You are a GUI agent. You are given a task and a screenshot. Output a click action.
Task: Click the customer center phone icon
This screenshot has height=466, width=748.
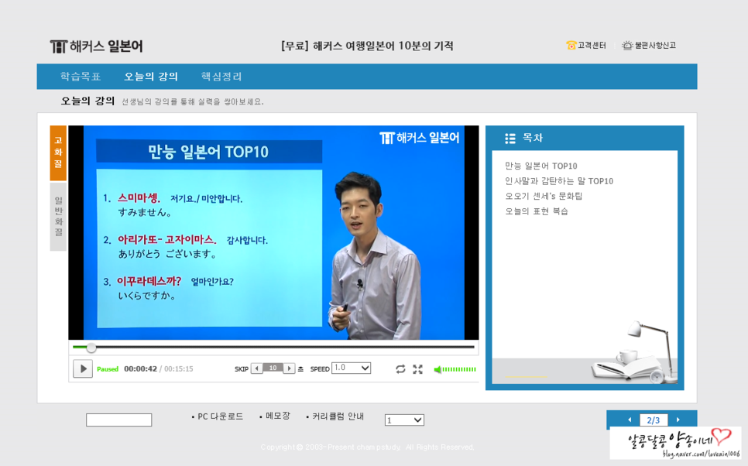tap(571, 46)
